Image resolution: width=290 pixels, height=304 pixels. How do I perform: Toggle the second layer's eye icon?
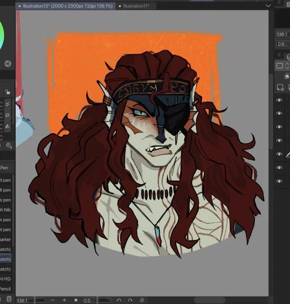coord(279,113)
